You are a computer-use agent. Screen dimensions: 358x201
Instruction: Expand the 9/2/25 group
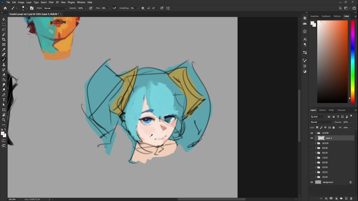click(x=316, y=148)
